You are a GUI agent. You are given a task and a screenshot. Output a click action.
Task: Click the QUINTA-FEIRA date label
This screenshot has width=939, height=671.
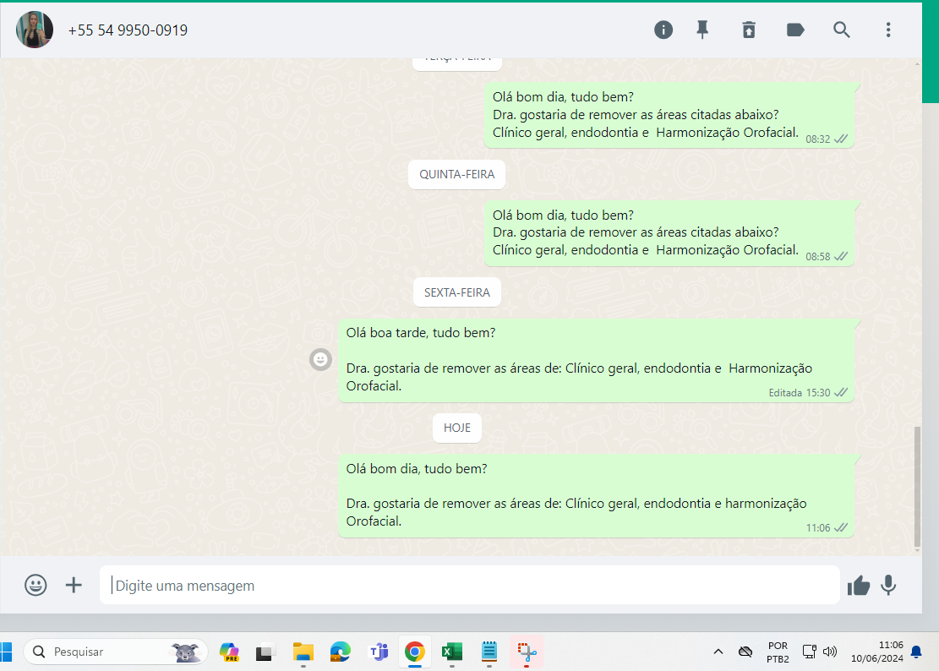[x=457, y=174]
